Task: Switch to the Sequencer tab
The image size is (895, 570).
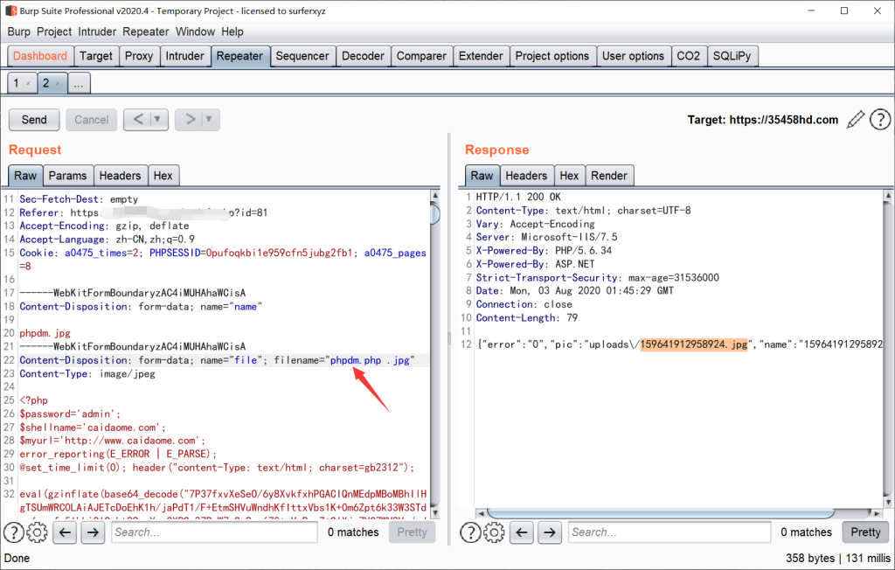Action: click(x=302, y=56)
